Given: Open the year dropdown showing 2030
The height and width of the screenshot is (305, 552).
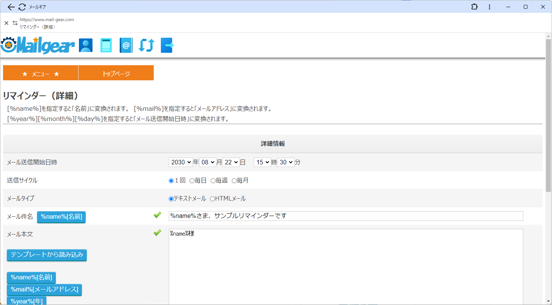Looking at the screenshot, I should click(x=181, y=162).
